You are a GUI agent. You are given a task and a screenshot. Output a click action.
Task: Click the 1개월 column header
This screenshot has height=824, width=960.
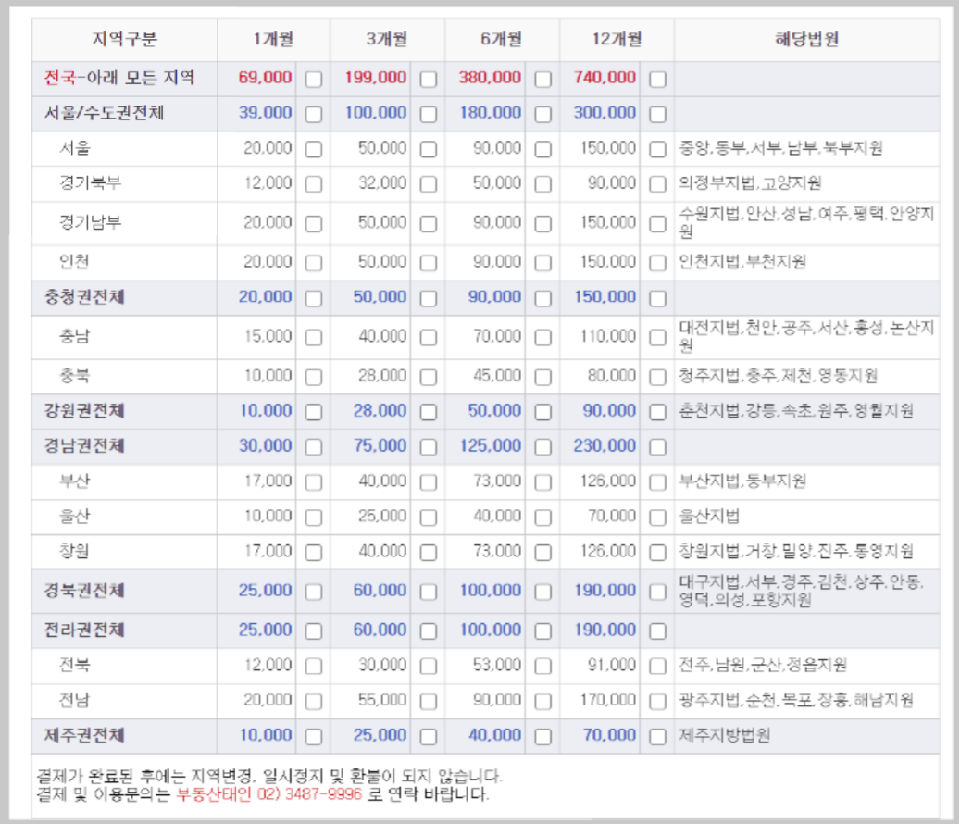click(x=273, y=39)
